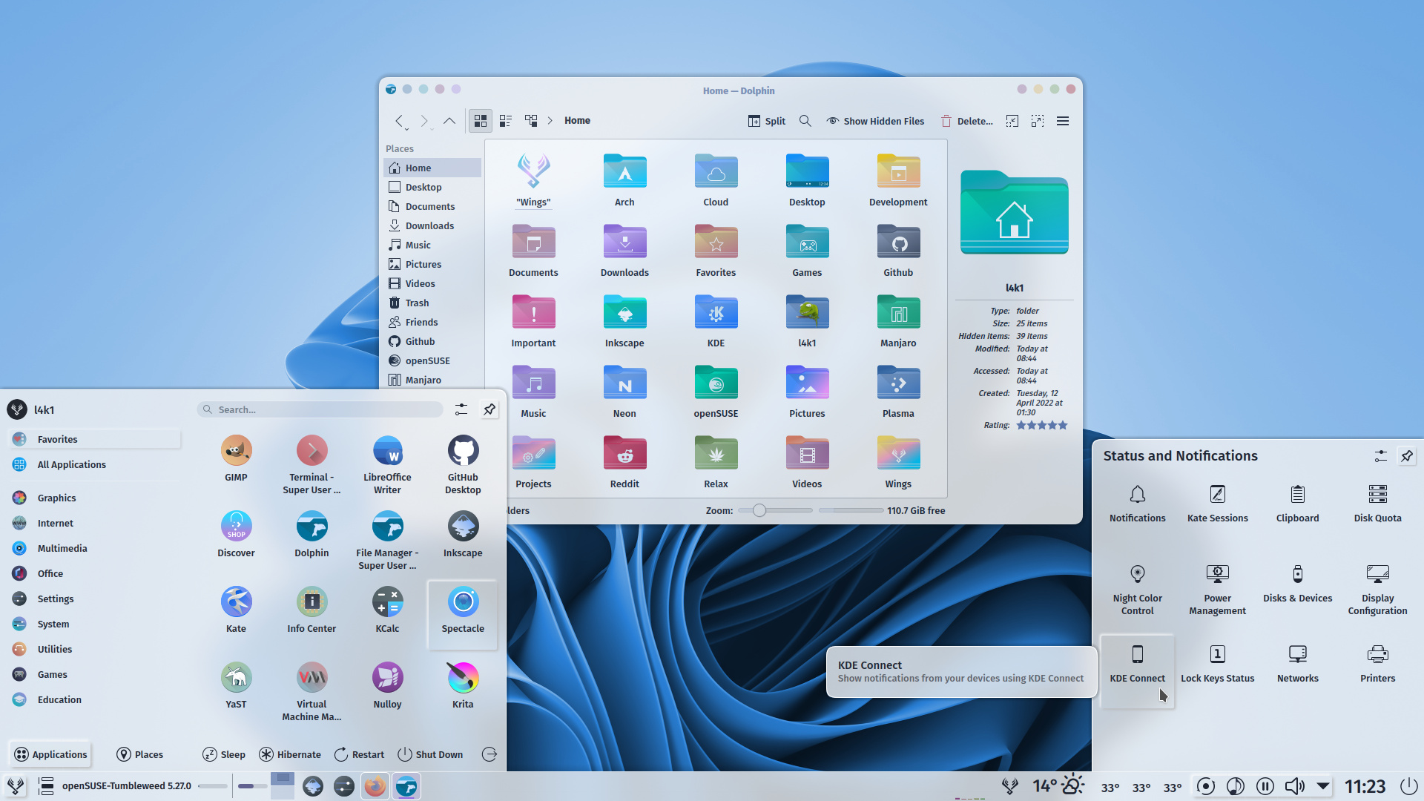The height and width of the screenshot is (801, 1424).
Task: Click the search icon in Dolphin toolbar
Action: click(805, 121)
